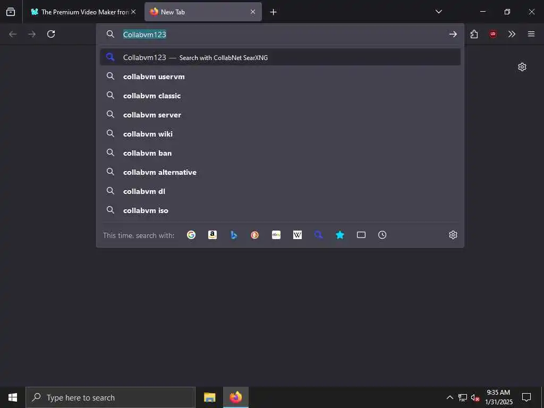The height and width of the screenshot is (408, 544).
Task: Open Firefox View from the tab strip
Action: click(x=11, y=12)
